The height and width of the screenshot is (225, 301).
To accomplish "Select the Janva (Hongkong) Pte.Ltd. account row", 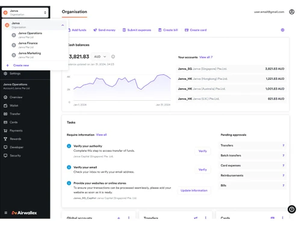I will [x=231, y=79].
